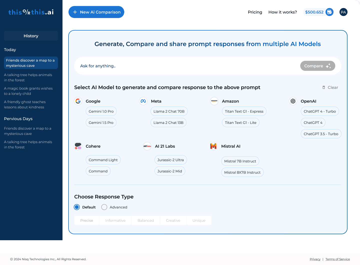The height and width of the screenshot is (265, 360).
Task: Click the Google provider heading
Action: pos(93,101)
